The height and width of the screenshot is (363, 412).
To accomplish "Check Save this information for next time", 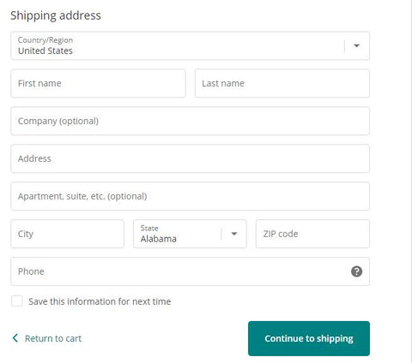I will [x=17, y=301].
